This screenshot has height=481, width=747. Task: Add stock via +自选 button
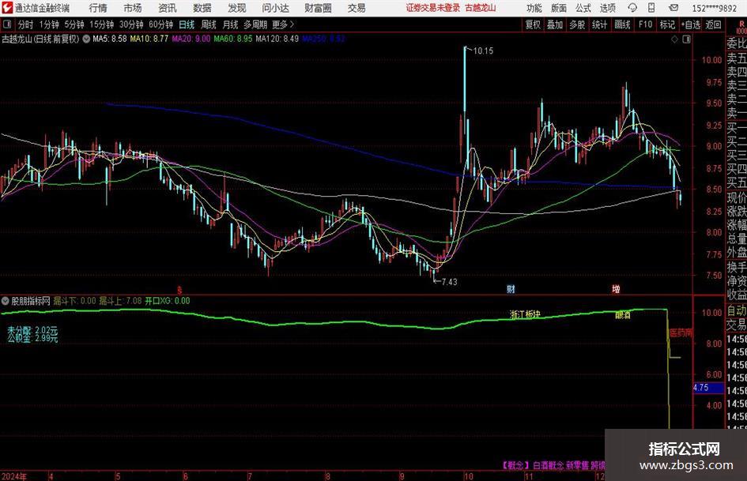point(690,24)
